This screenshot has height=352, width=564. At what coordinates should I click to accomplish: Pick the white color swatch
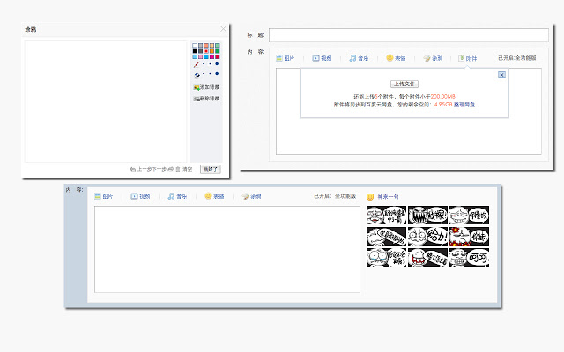(195, 45)
